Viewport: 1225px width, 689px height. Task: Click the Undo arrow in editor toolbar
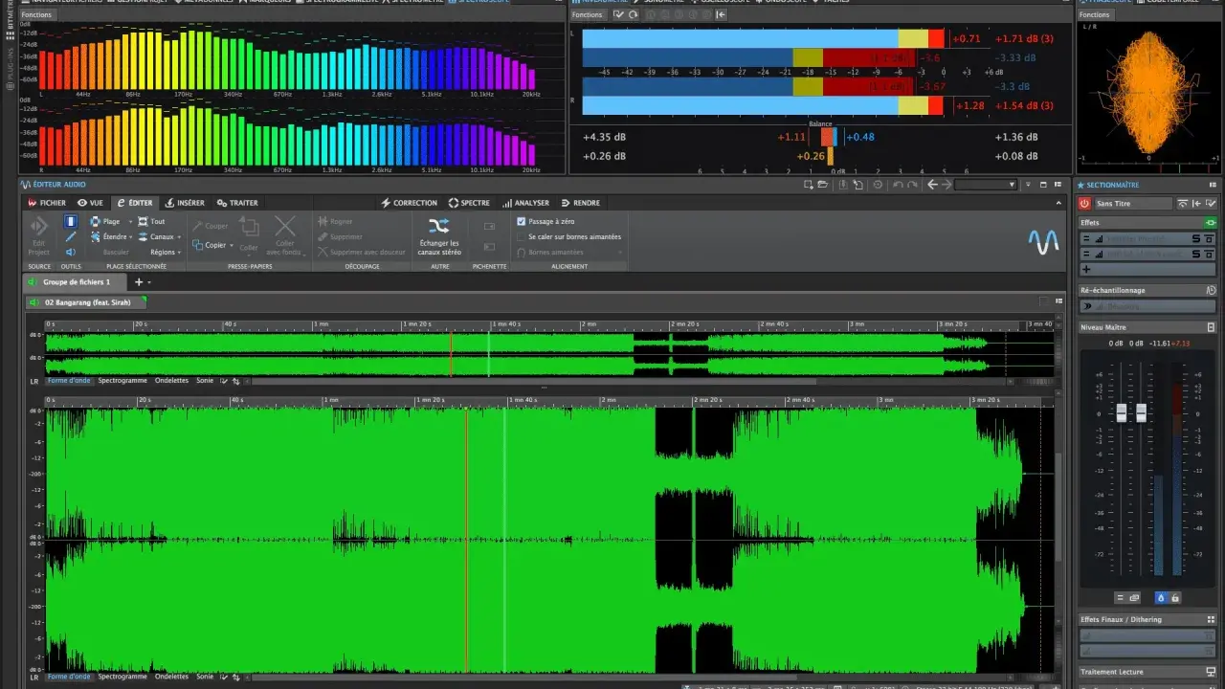[897, 185]
